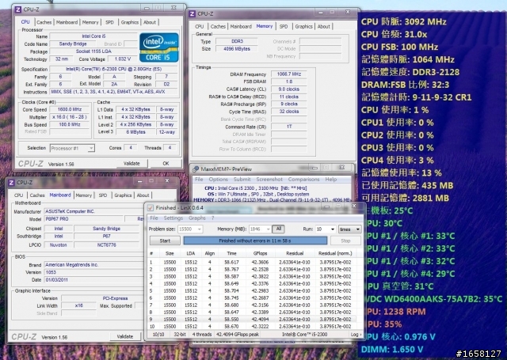This screenshot has width=507, height=360.
Task: Open the Graphs menu in LinX
Action: coord(197,218)
